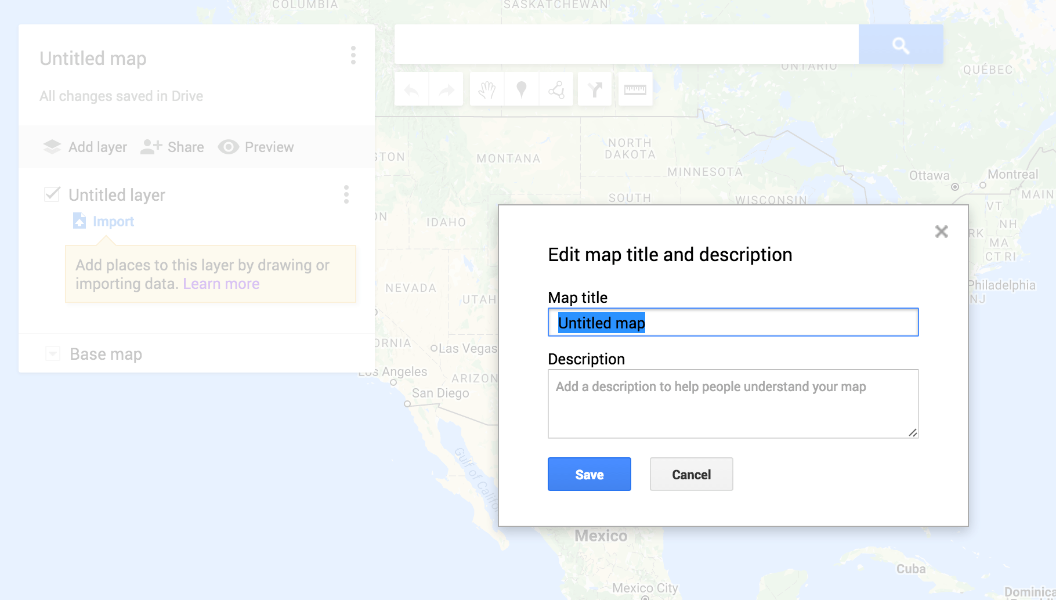1056x600 pixels.
Task: Expand the Base map dropdown arrow
Action: coord(53,353)
